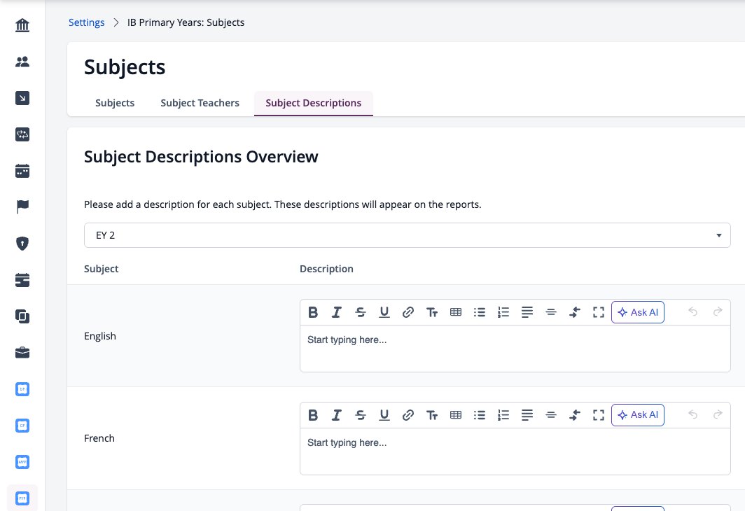Click the French subject label
Screen dimensions: 745x511
tap(99, 438)
